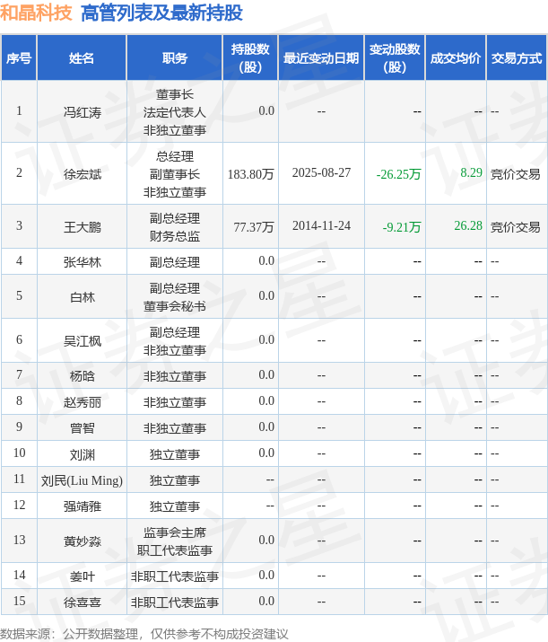Click the 77.37万 shareholding value
This screenshot has height=642, width=548.
(x=254, y=227)
